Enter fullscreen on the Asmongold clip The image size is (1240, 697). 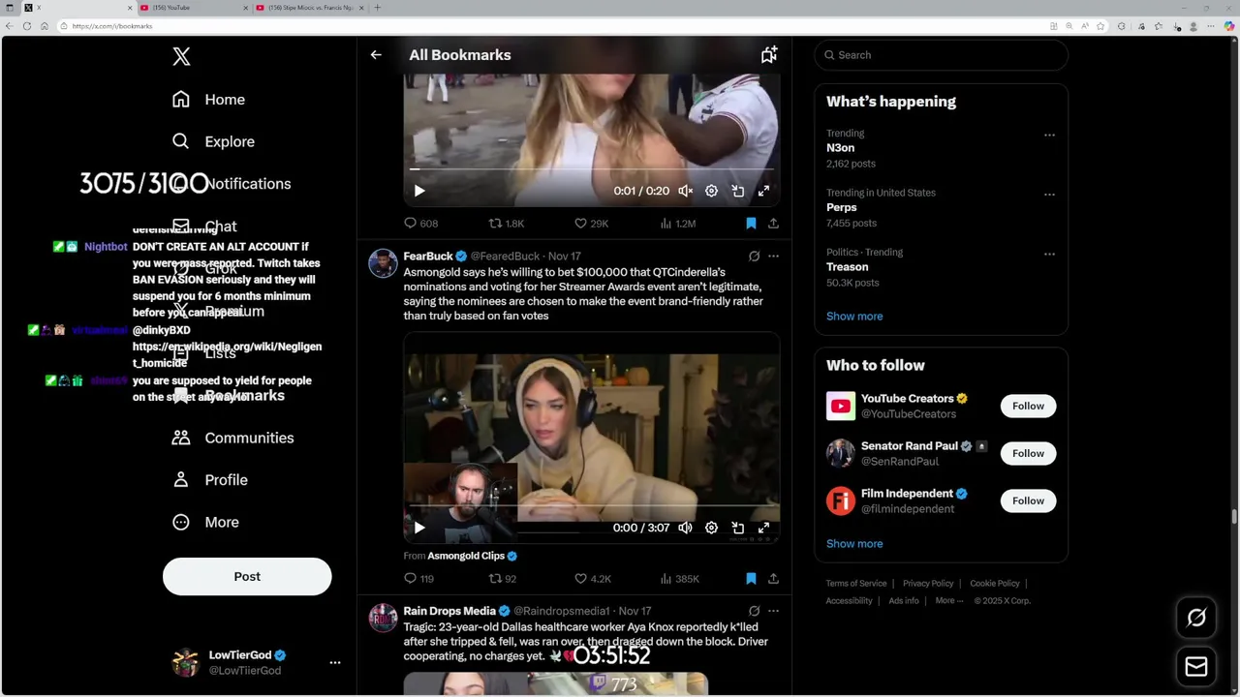(x=763, y=529)
